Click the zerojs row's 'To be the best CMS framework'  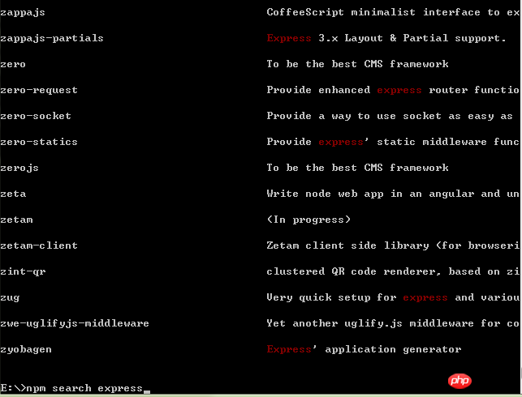click(357, 168)
